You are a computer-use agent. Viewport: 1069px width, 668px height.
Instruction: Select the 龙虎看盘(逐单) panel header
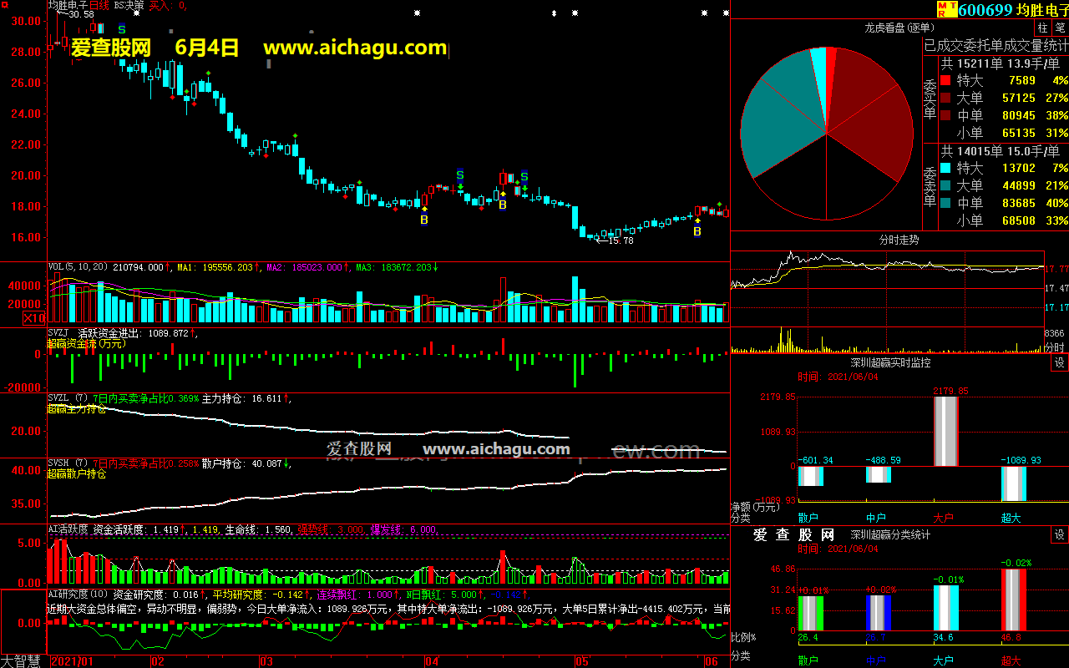tap(898, 28)
